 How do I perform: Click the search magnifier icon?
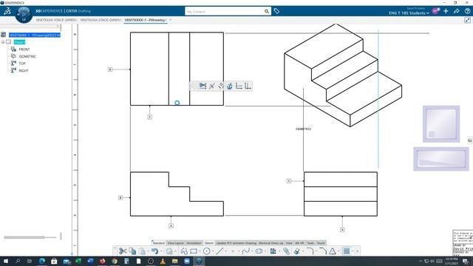(267, 12)
